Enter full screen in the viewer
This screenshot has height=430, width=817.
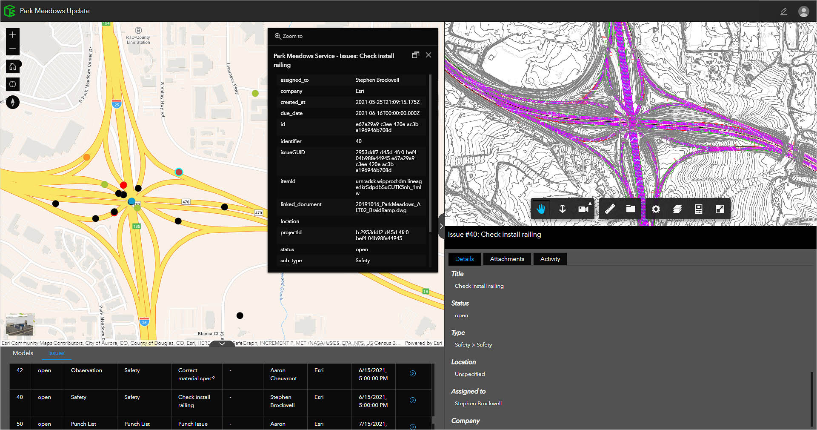tap(720, 209)
